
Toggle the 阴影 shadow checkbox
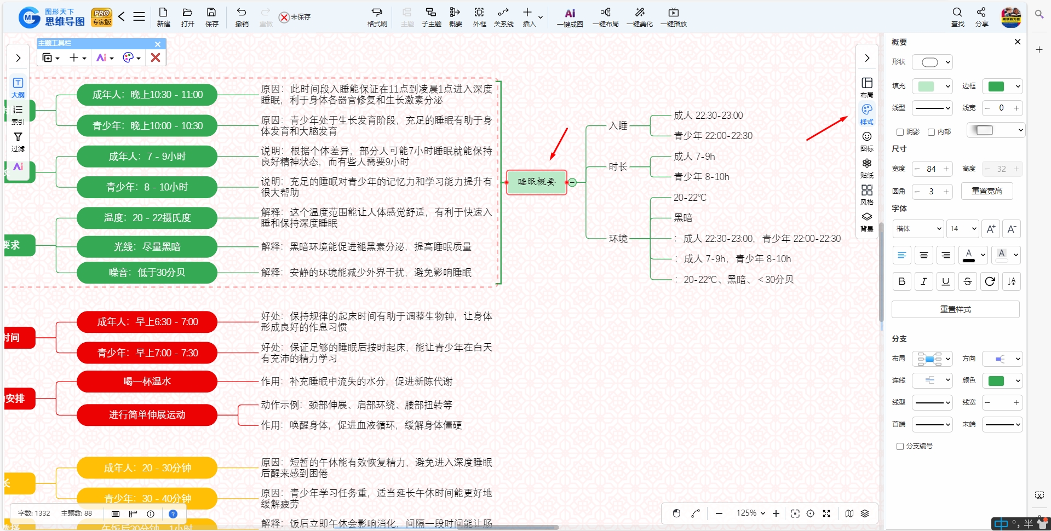pyautogui.click(x=900, y=132)
